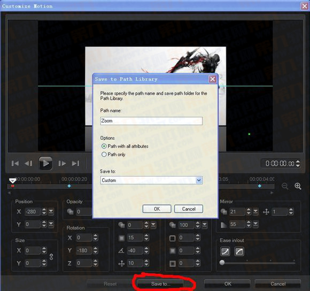
Task: Open the dropdown beside the Mirror value 55
Action: click(255, 224)
